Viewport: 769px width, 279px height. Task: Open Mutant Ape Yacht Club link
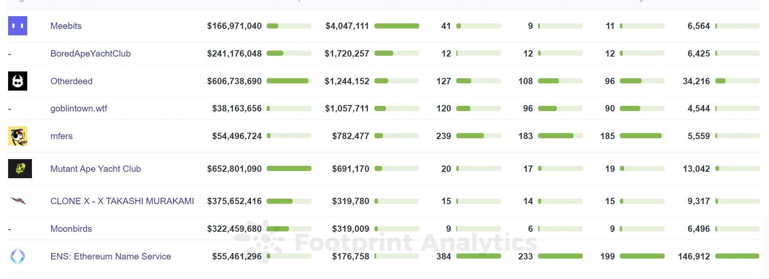point(95,169)
